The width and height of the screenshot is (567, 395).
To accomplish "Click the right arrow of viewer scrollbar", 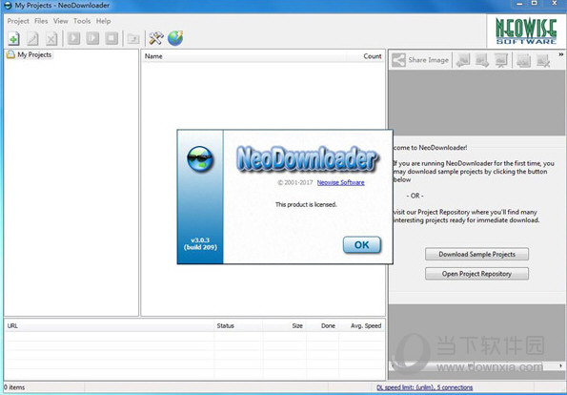I will point(561,366).
